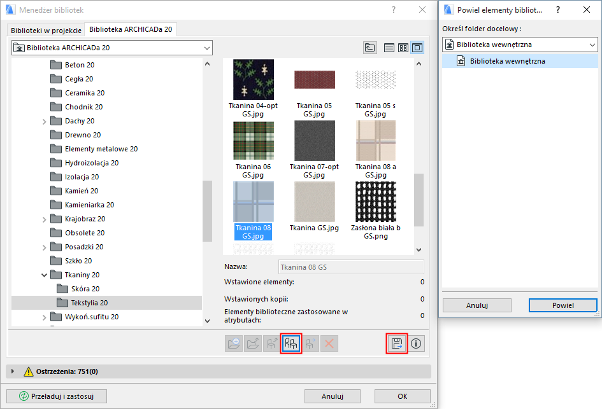The height and width of the screenshot is (409, 602).
Task: Switch to small icons grid view
Action: tap(403, 48)
